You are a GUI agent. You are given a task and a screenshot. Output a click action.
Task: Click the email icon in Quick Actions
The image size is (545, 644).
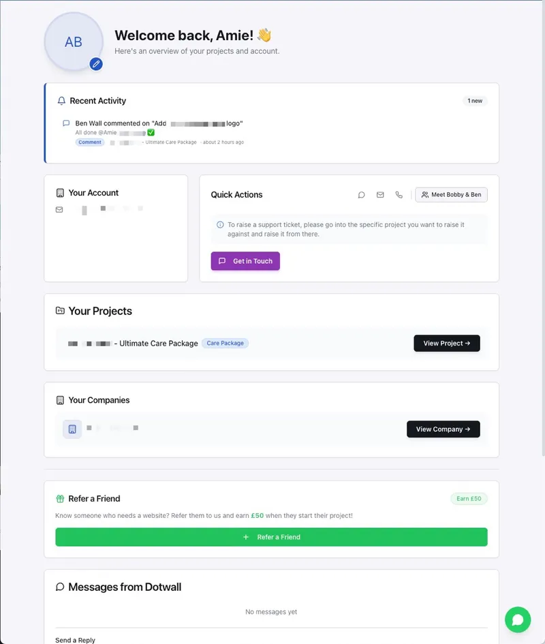tap(380, 194)
